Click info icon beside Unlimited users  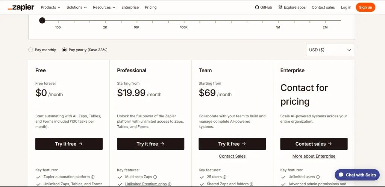click(318, 177)
